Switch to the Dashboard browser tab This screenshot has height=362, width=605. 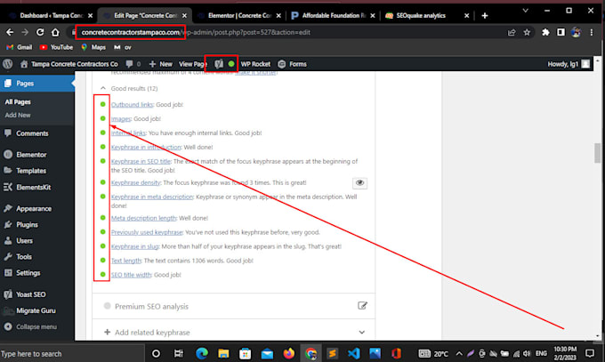click(51, 15)
